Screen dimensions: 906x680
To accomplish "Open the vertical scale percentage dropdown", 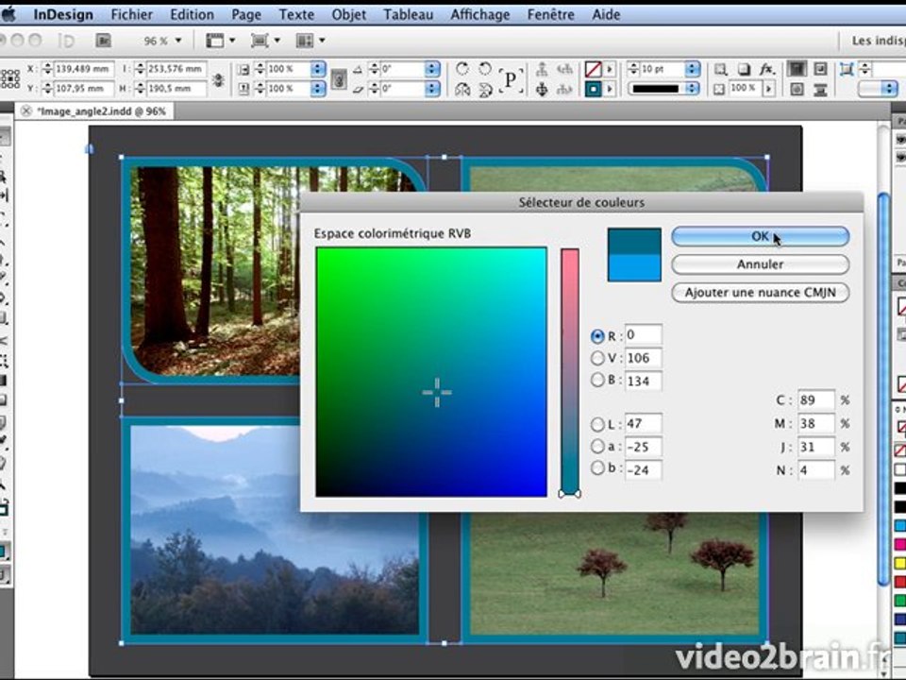I will (318, 89).
